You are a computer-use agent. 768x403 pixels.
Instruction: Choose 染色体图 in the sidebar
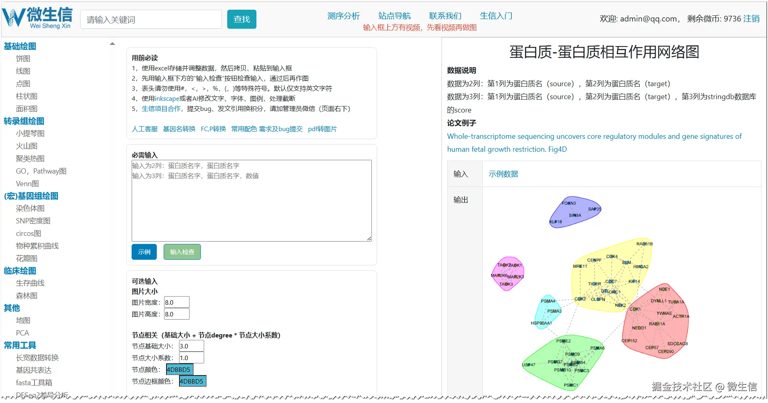click(30, 208)
